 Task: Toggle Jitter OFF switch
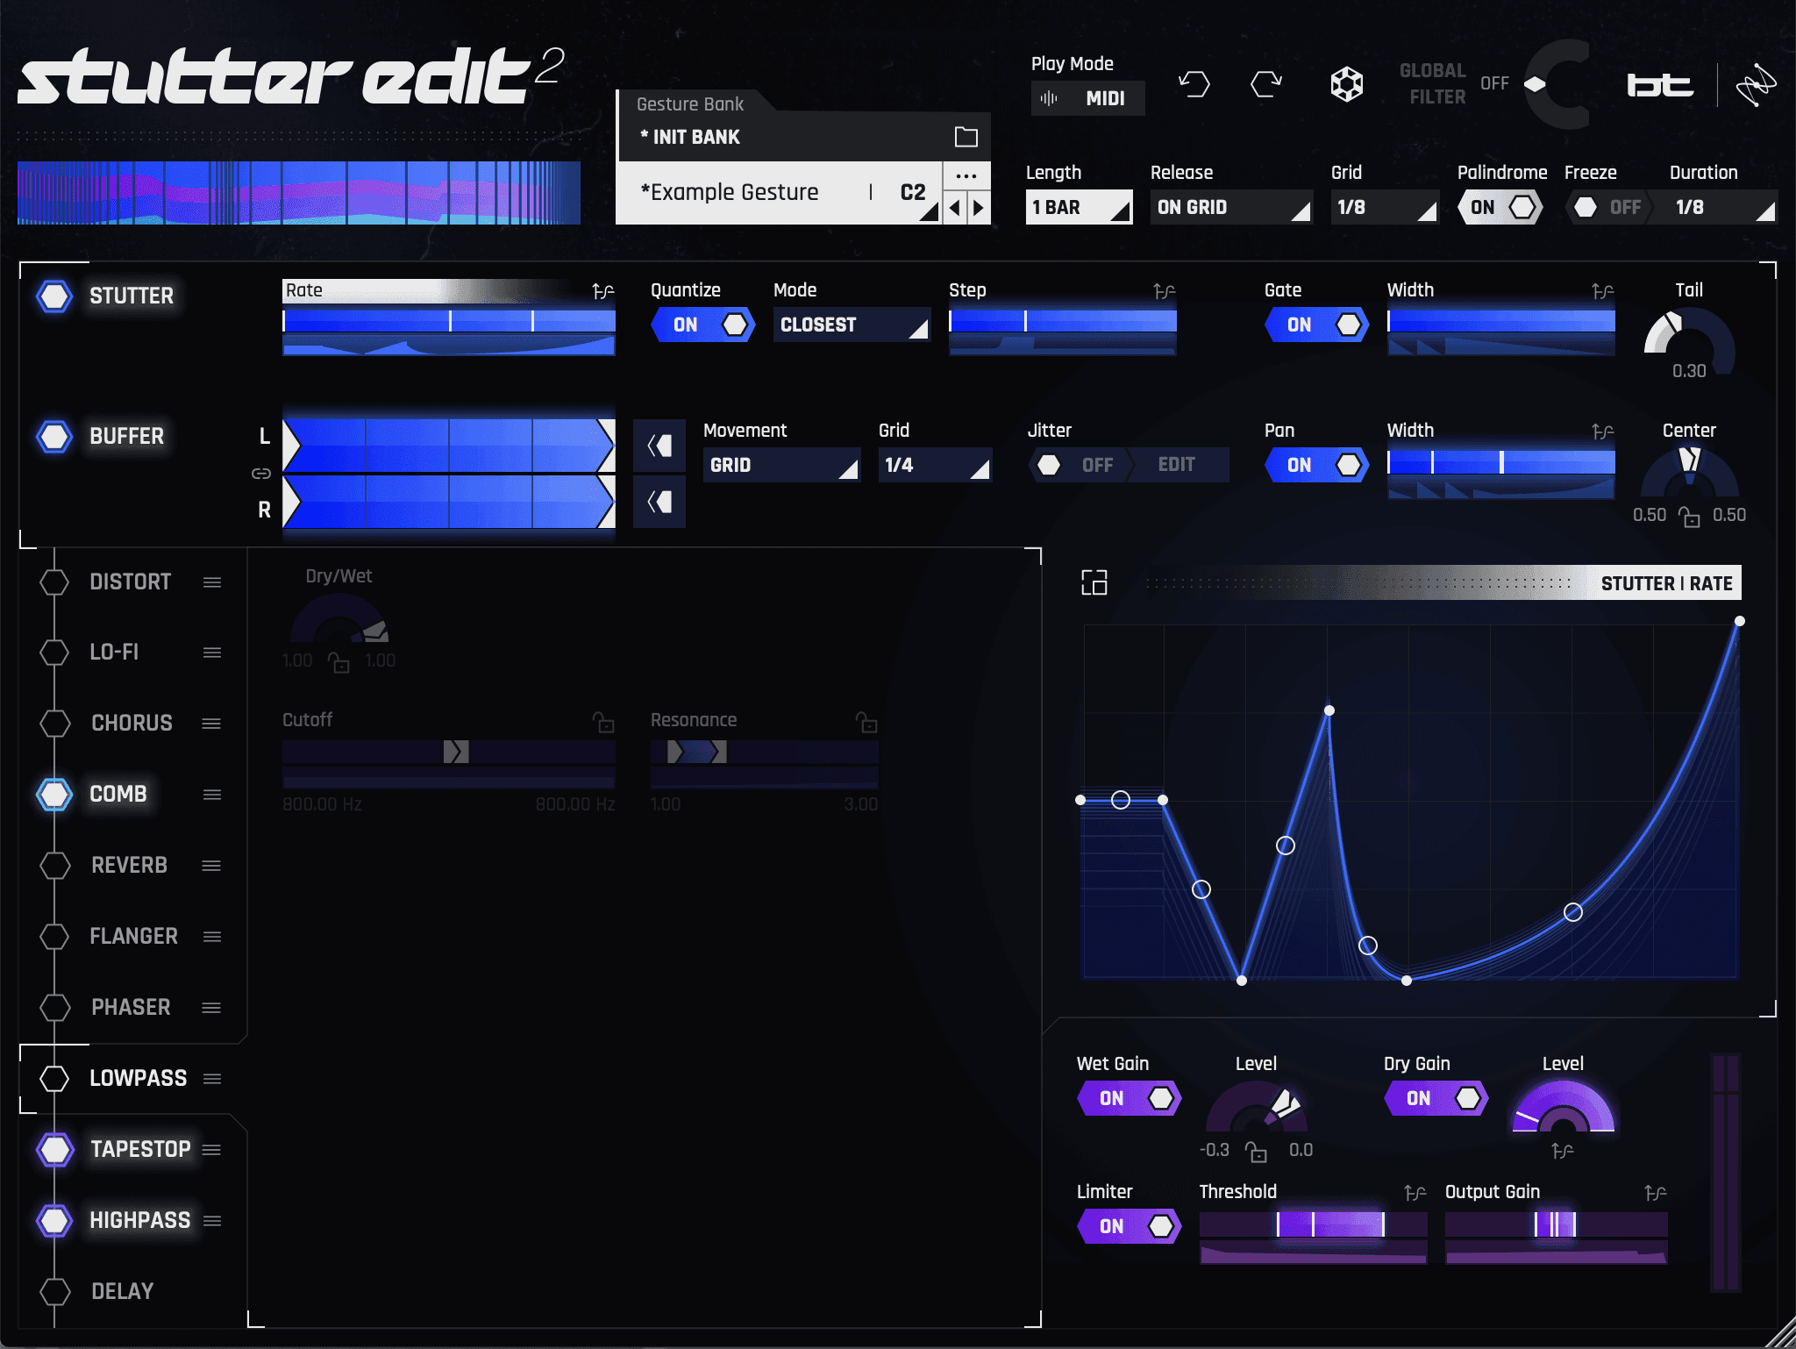pos(1079,465)
